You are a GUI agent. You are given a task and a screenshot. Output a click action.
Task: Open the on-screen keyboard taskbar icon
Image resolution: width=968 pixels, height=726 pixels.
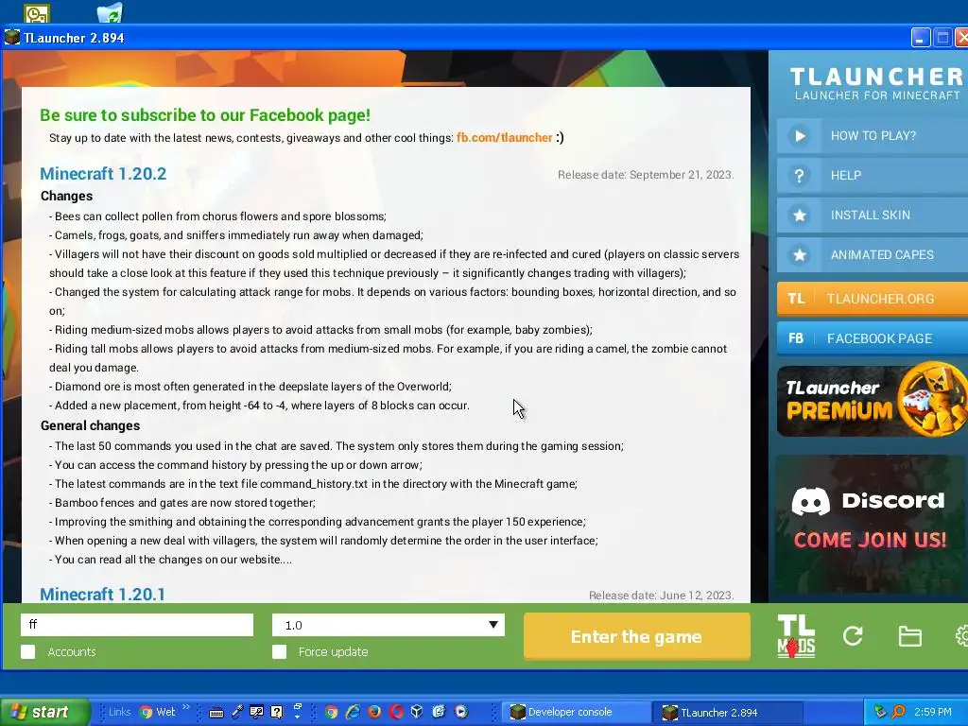[216, 713]
